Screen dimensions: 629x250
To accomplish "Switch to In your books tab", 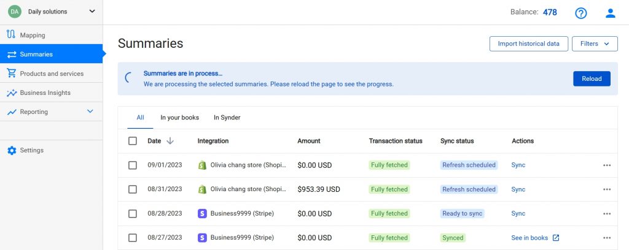I will click(180, 118).
